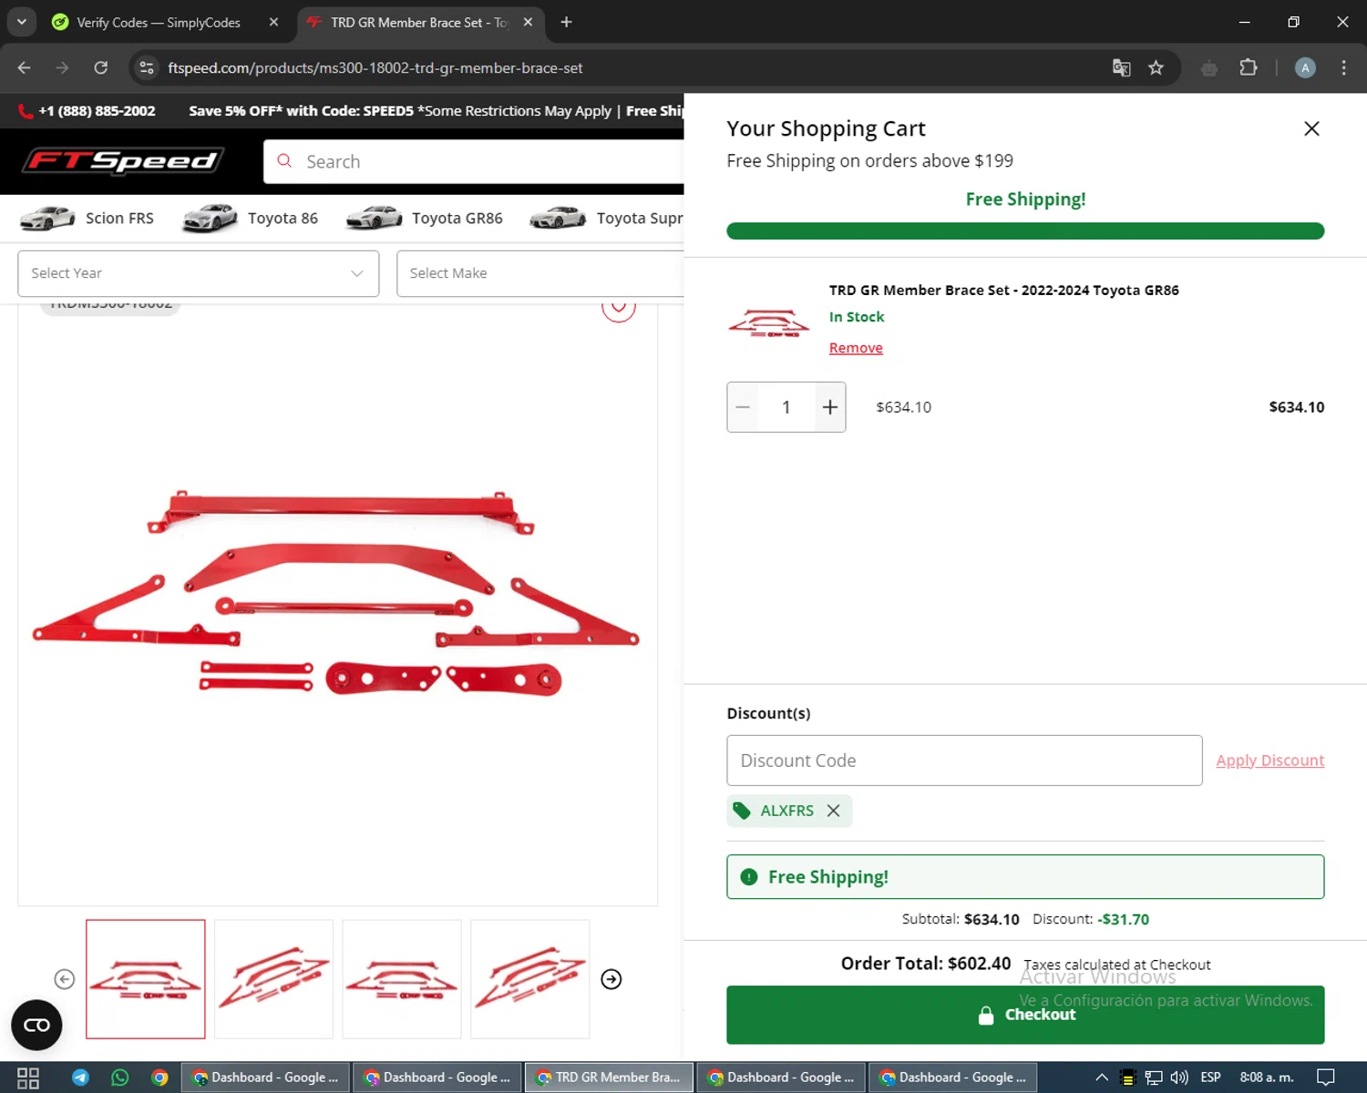Screen dimensions: 1367x1093
Task: Open the accessibility widget button
Action: [x=36, y=1025]
